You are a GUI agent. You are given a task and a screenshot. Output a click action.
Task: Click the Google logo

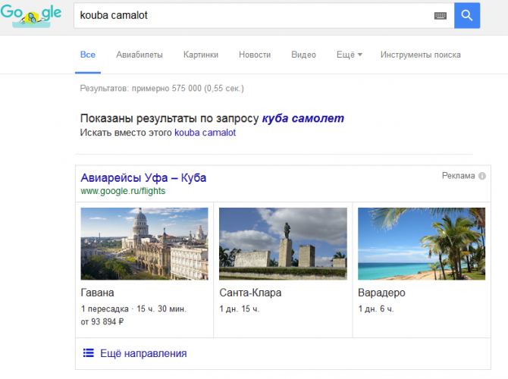pos(36,15)
